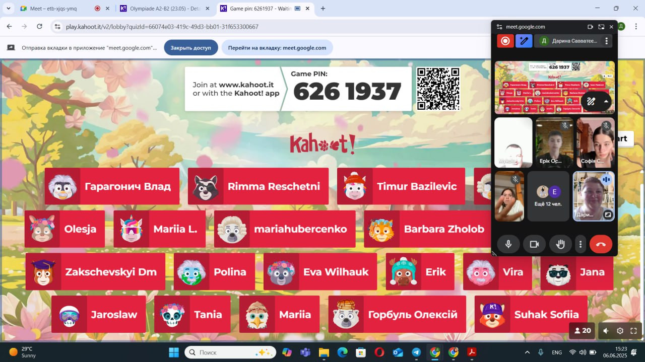Select Софія's video tile in Meet
The width and height of the screenshot is (645, 362).
596,142
